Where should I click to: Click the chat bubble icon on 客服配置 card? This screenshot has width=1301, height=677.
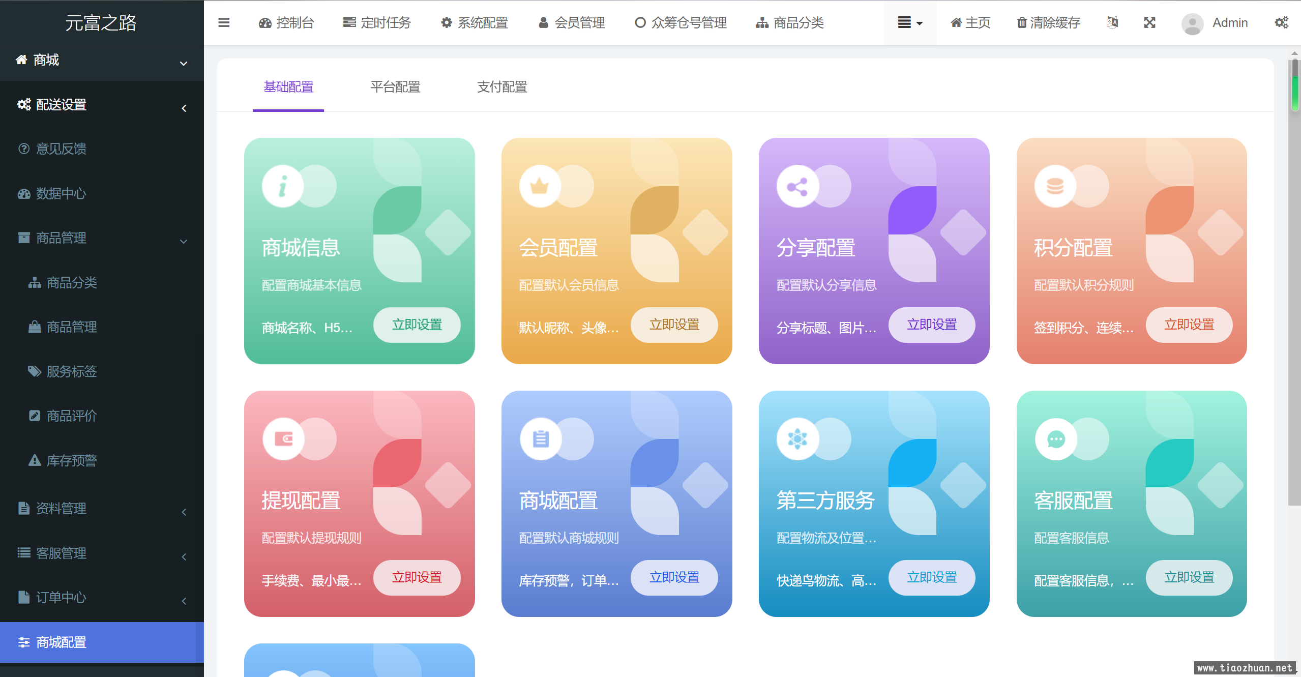click(x=1055, y=439)
